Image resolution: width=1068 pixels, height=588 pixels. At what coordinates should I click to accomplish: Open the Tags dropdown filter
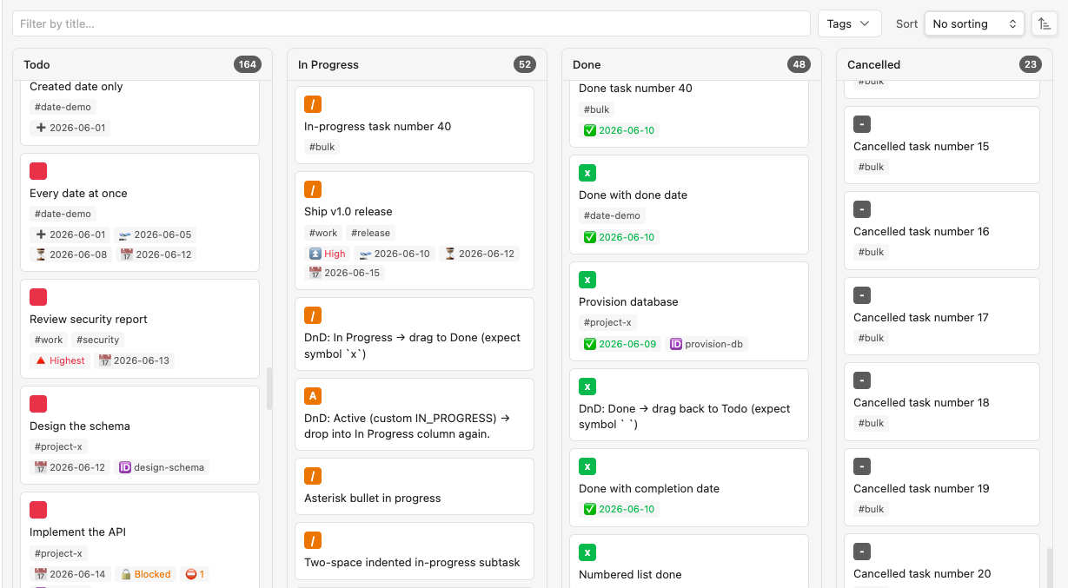coord(849,24)
